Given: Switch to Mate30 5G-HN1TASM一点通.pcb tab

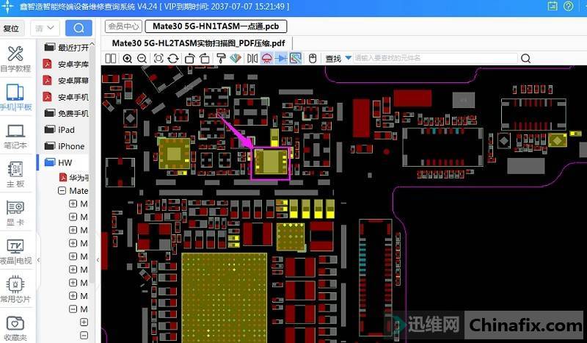Looking at the screenshot, I should pos(216,26).
